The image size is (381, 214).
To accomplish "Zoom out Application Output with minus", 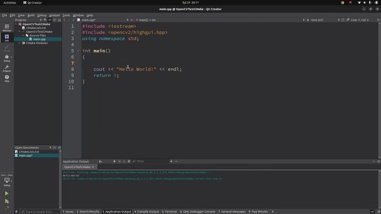I will point(176,161).
